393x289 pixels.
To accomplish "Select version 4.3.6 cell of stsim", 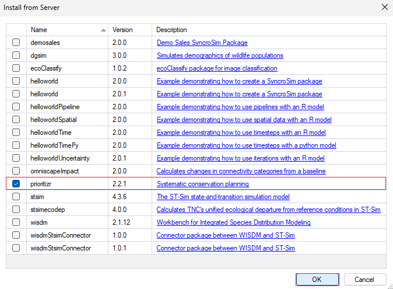I will click(x=130, y=197).
